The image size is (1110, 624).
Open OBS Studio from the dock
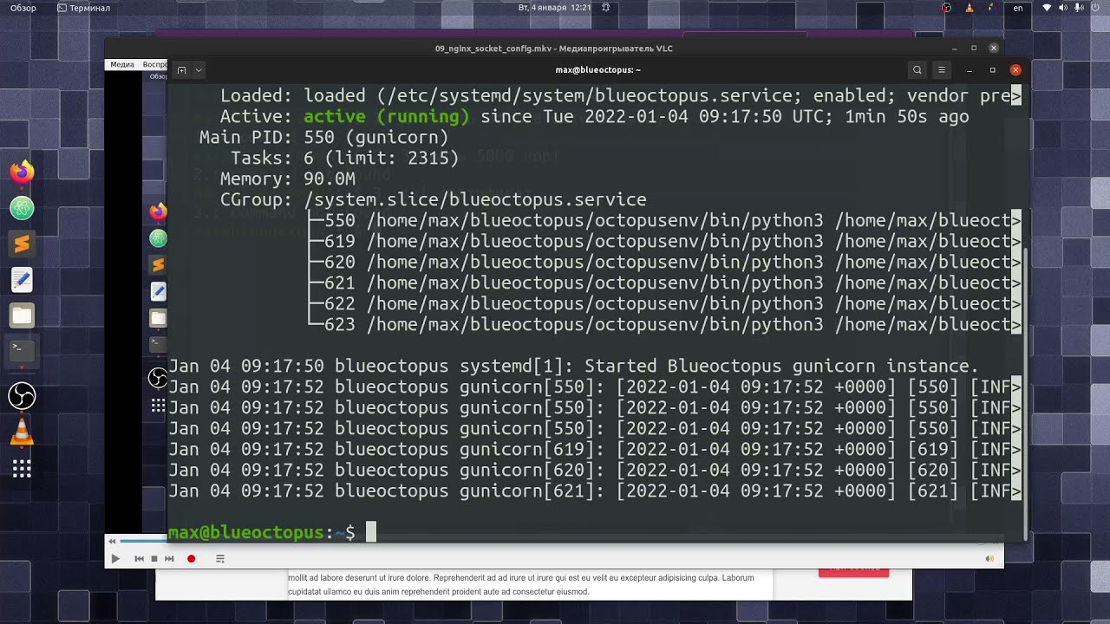pyautogui.click(x=22, y=397)
